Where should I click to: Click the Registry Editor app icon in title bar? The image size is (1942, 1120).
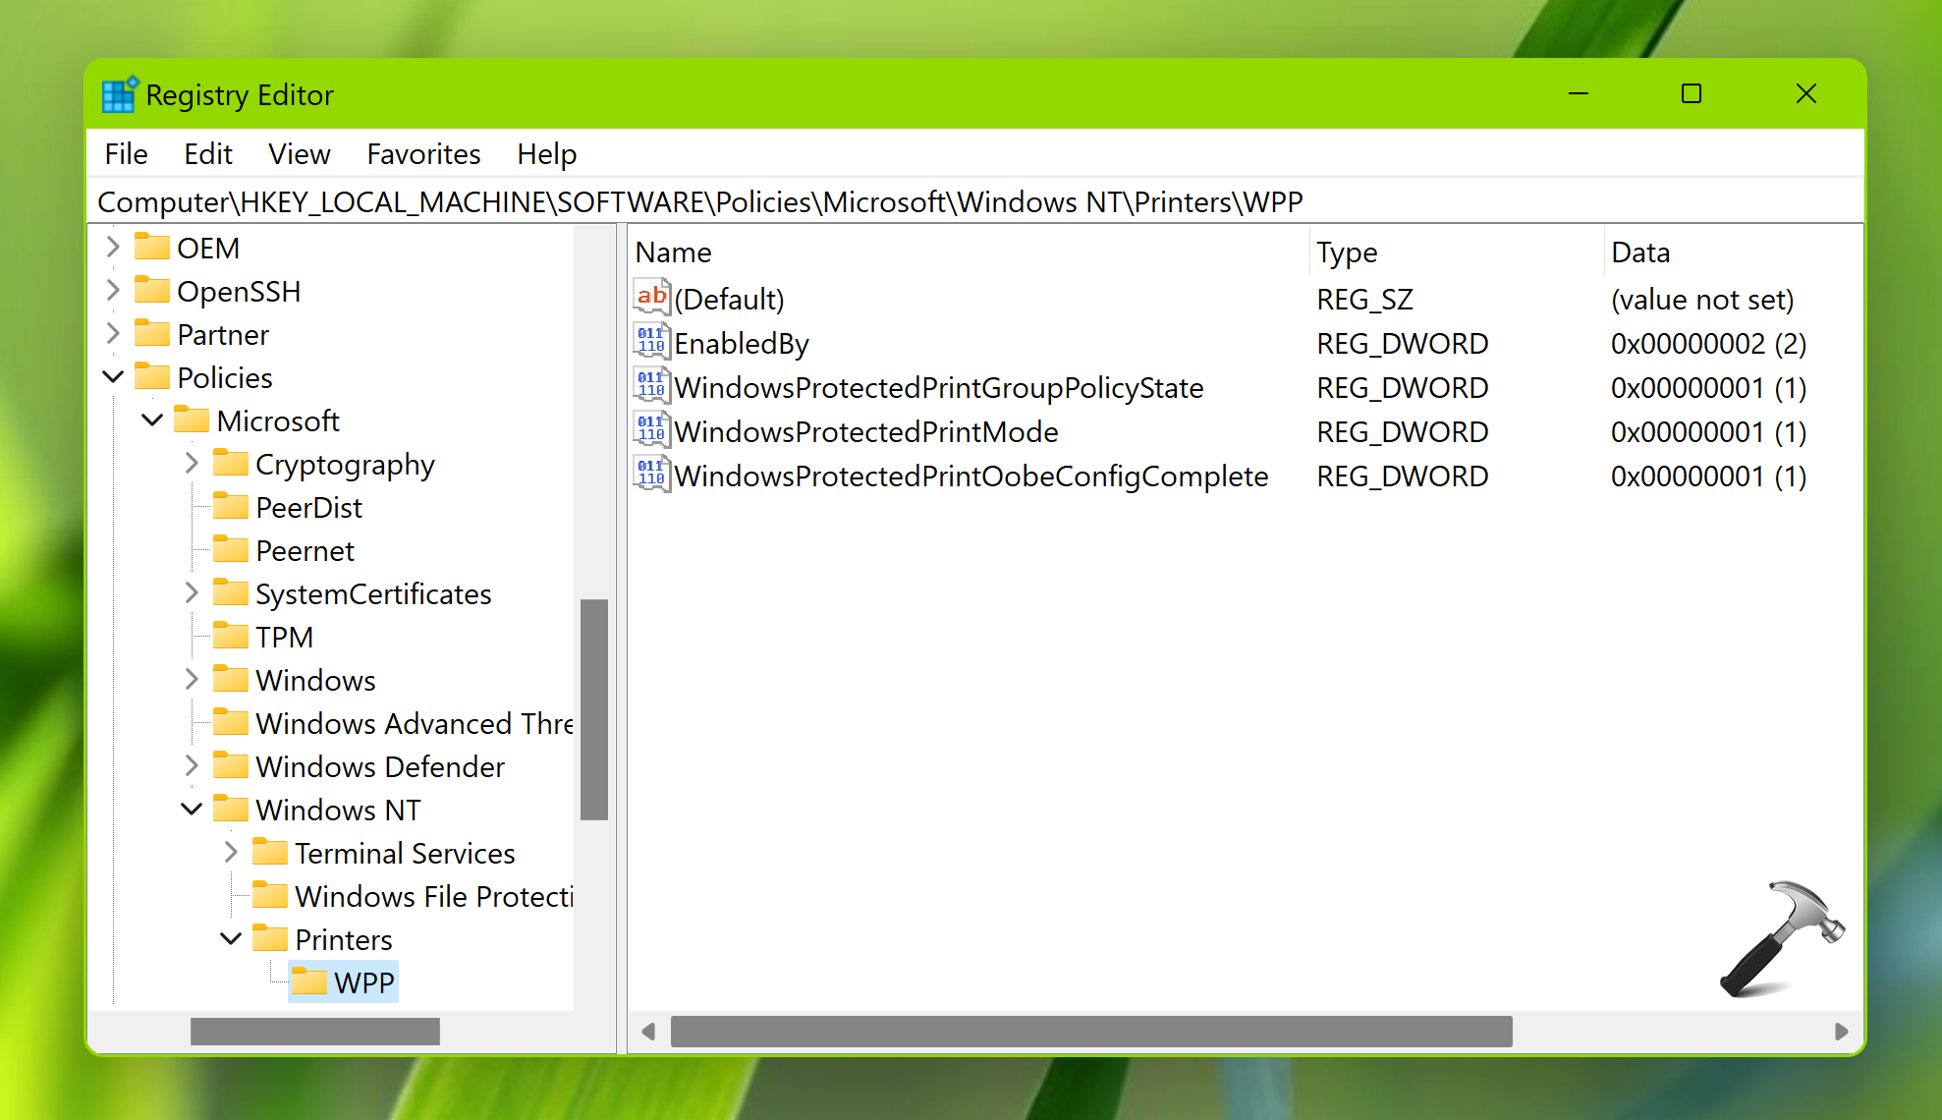119,95
